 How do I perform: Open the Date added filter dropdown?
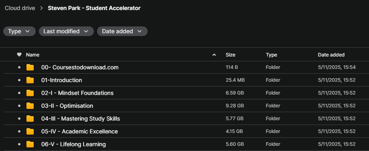pos(122,31)
